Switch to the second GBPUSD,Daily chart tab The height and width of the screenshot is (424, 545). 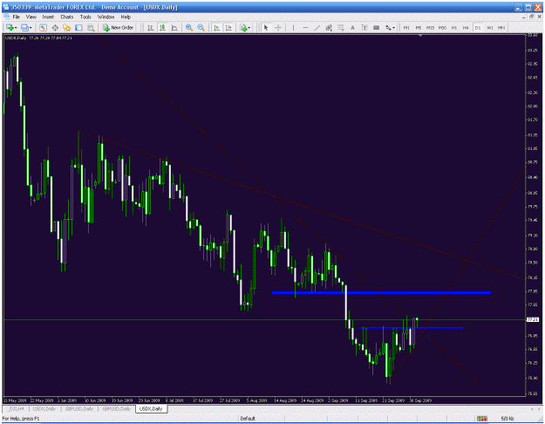point(116,408)
